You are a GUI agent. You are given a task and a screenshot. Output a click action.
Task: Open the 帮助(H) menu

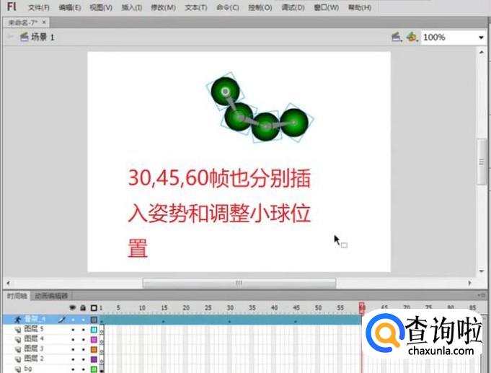click(x=360, y=7)
